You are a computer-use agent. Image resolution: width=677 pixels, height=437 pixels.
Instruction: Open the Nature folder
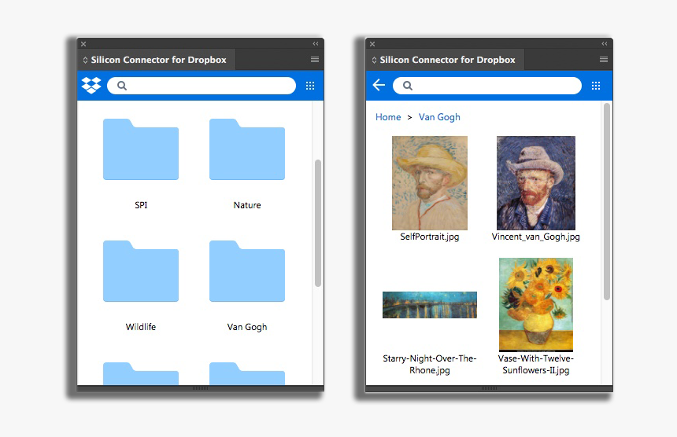point(247,149)
